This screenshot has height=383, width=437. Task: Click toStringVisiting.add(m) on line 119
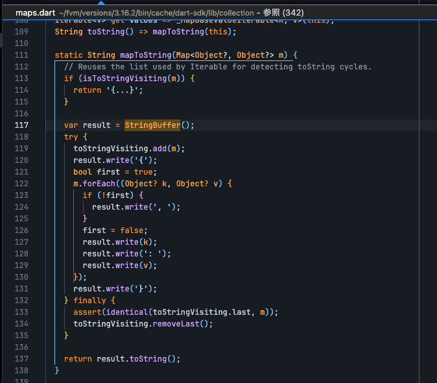(x=129, y=149)
